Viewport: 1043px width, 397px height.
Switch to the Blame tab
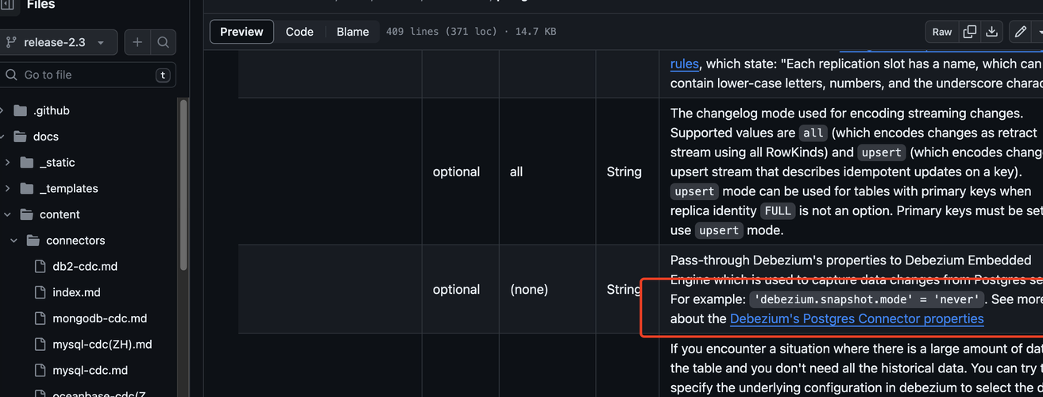tap(353, 32)
